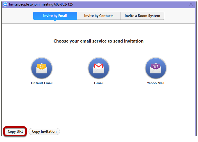Close the invite dialog window
Viewport: 198px width, 142px height.
point(191,4)
